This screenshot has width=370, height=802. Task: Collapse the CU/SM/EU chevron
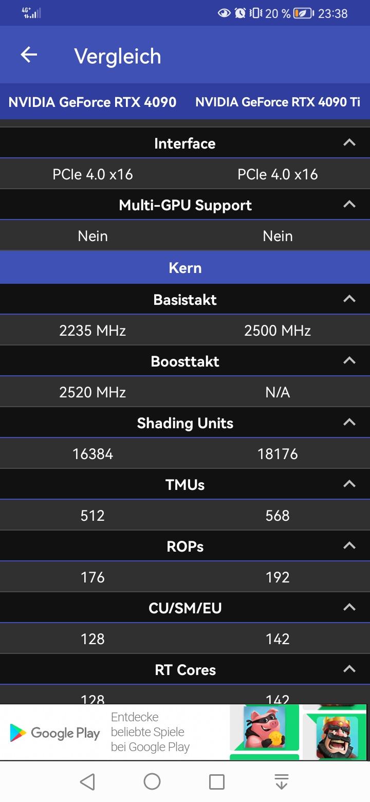coord(349,608)
